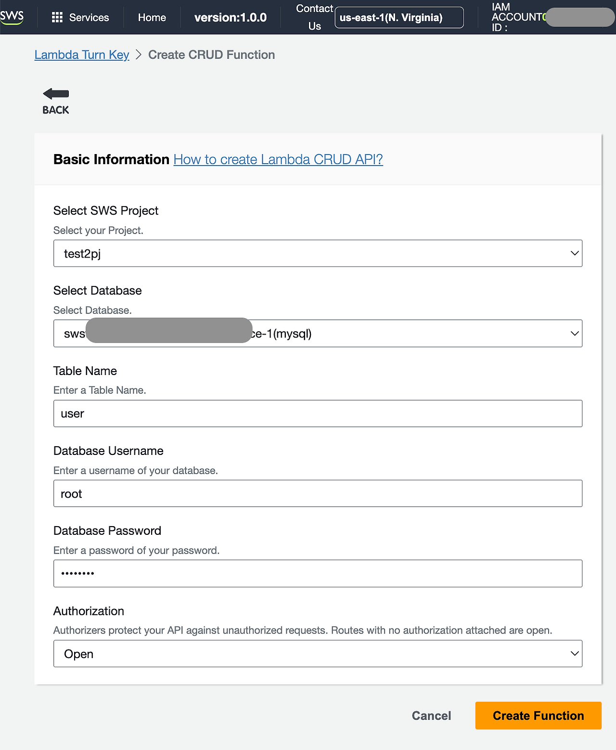
Task: Open the Services grid icon
Action: (57, 17)
